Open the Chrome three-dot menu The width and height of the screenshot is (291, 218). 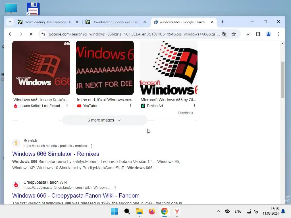(278, 34)
